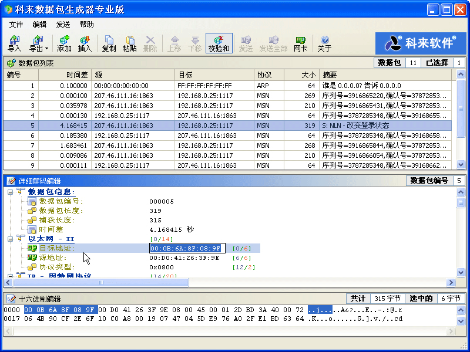
Task: Collapse the 数据包信息 tree node
Action: pyautogui.click(x=11, y=192)
